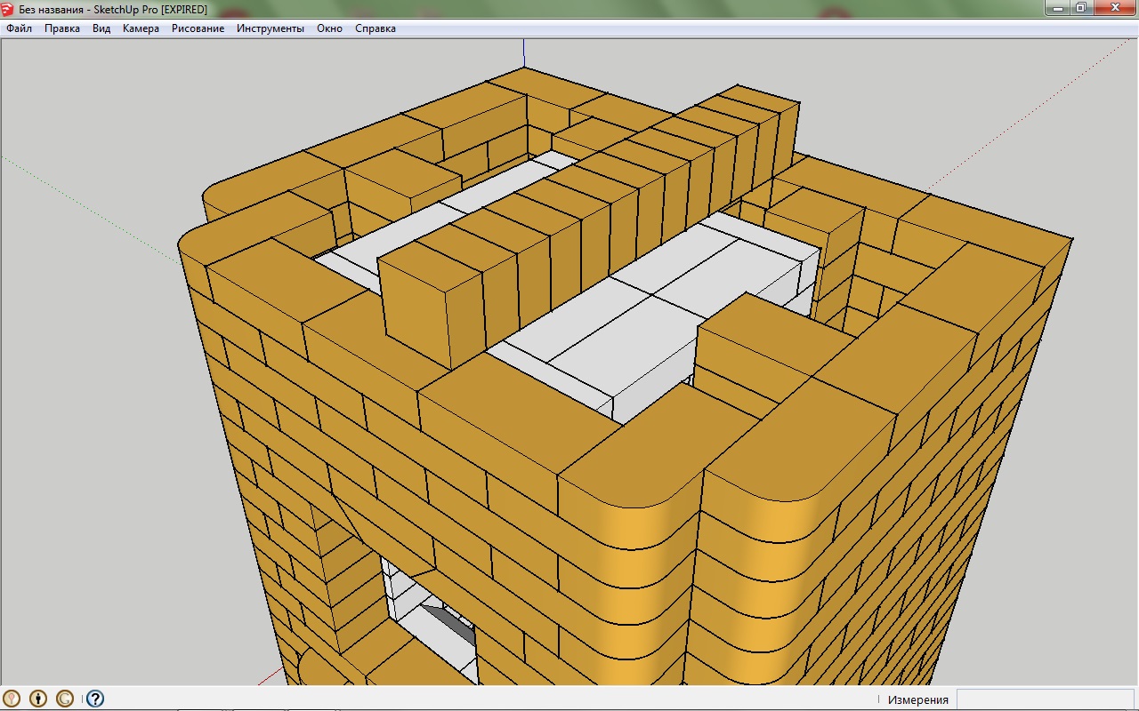Viewport: 1139px width, 711px height.
Task: Open the Инструменты menu
Action: coord(270,28)
